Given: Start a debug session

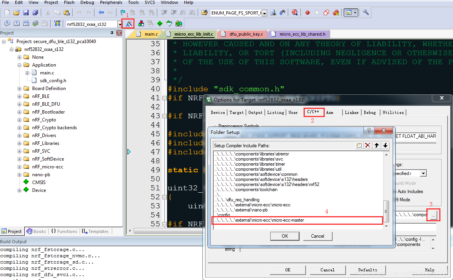Looking at the screenshot, I should coord(294,12).
